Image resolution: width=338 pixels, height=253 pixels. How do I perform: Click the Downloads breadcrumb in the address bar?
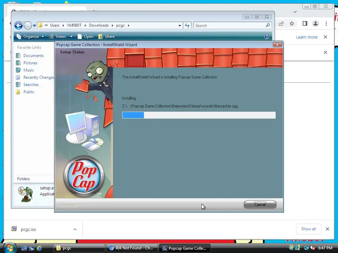pos(99,25)
